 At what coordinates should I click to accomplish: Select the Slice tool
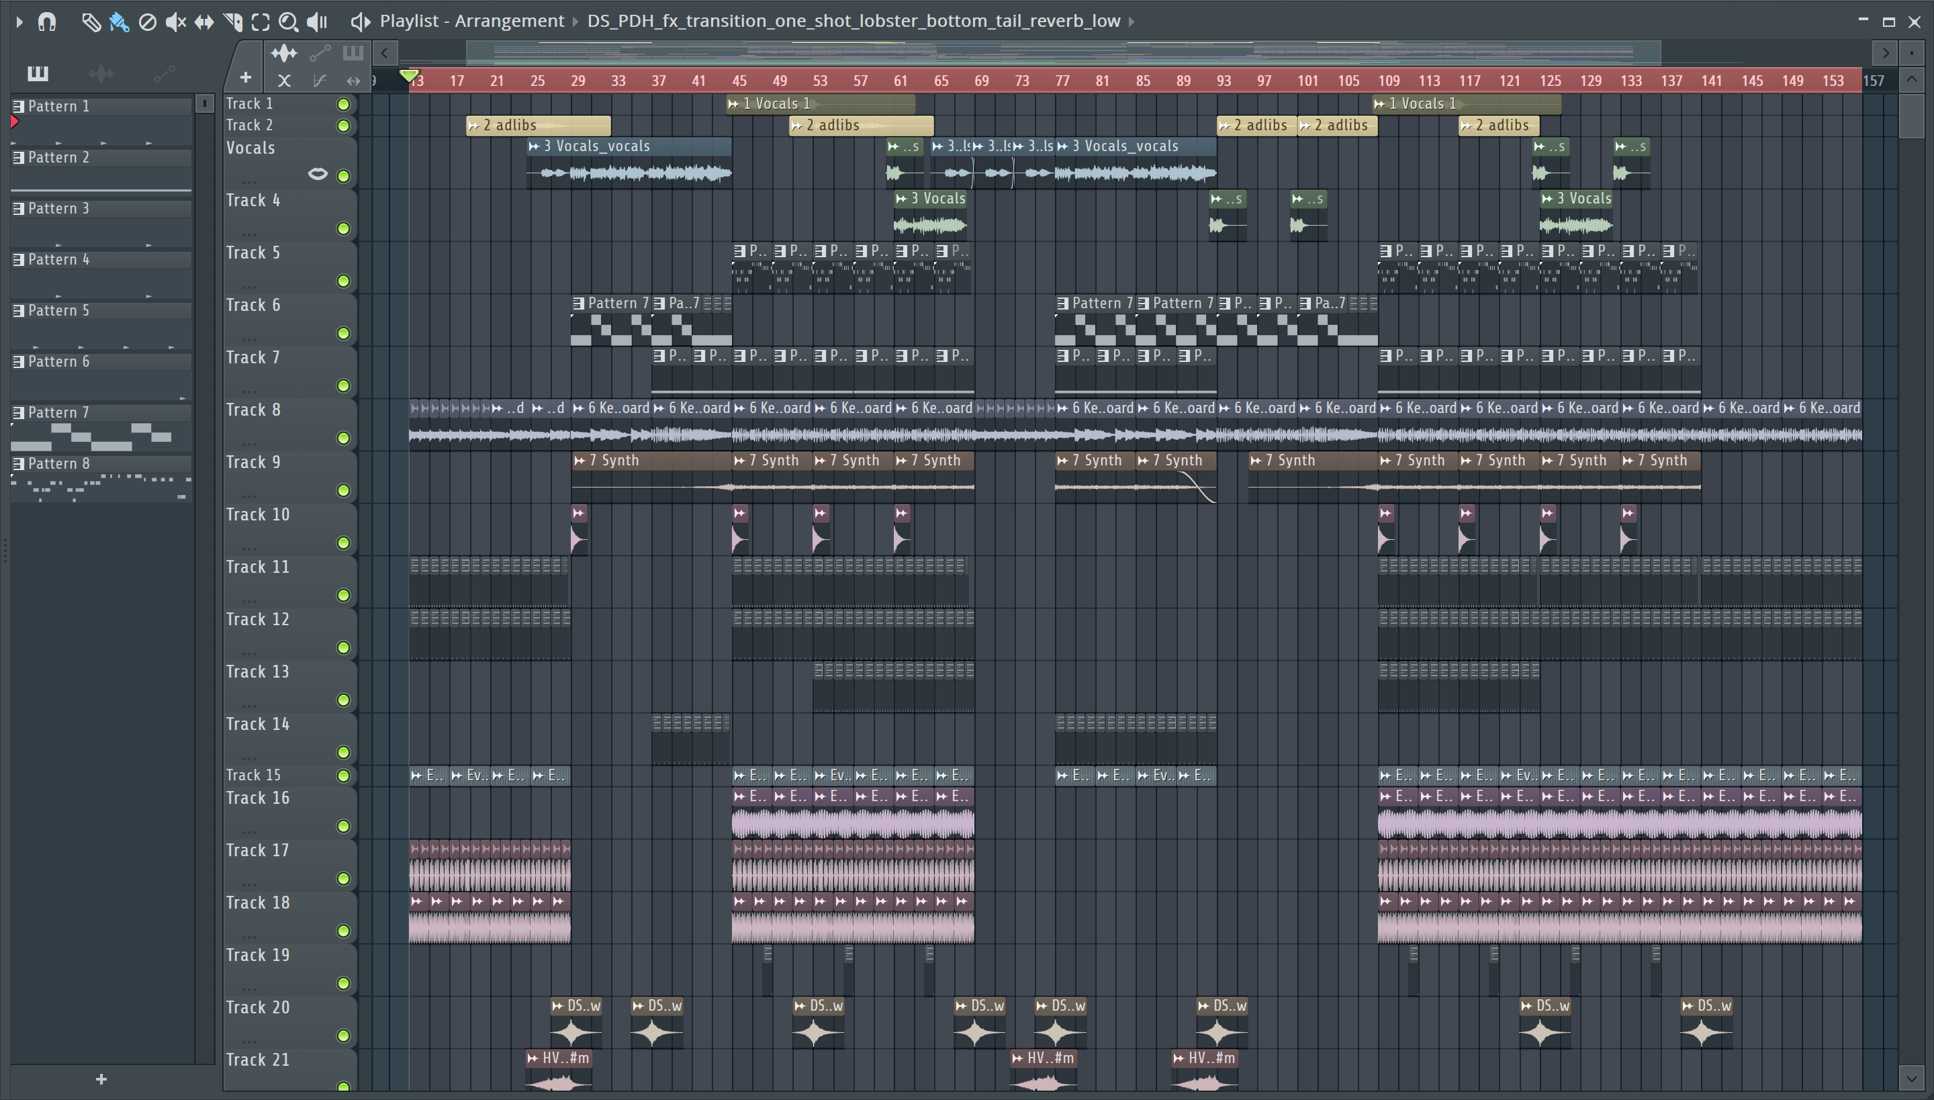[232, 22]
